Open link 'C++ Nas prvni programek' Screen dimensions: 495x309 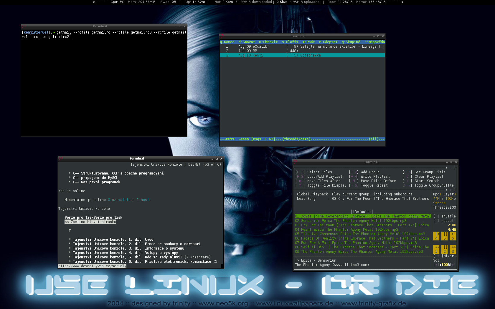pyautogui.click(x=97, y=182)
